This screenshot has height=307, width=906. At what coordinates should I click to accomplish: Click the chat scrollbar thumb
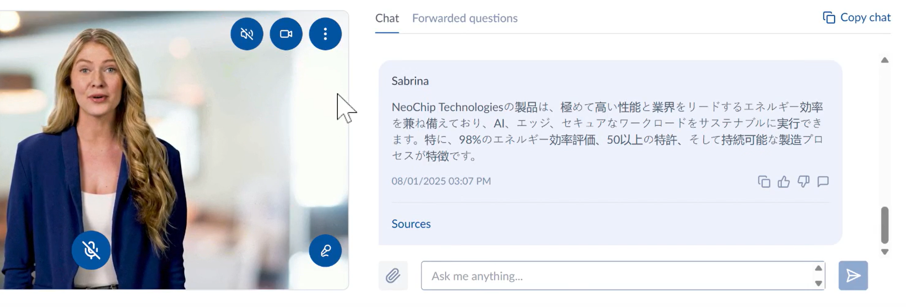tap(885, 225)
